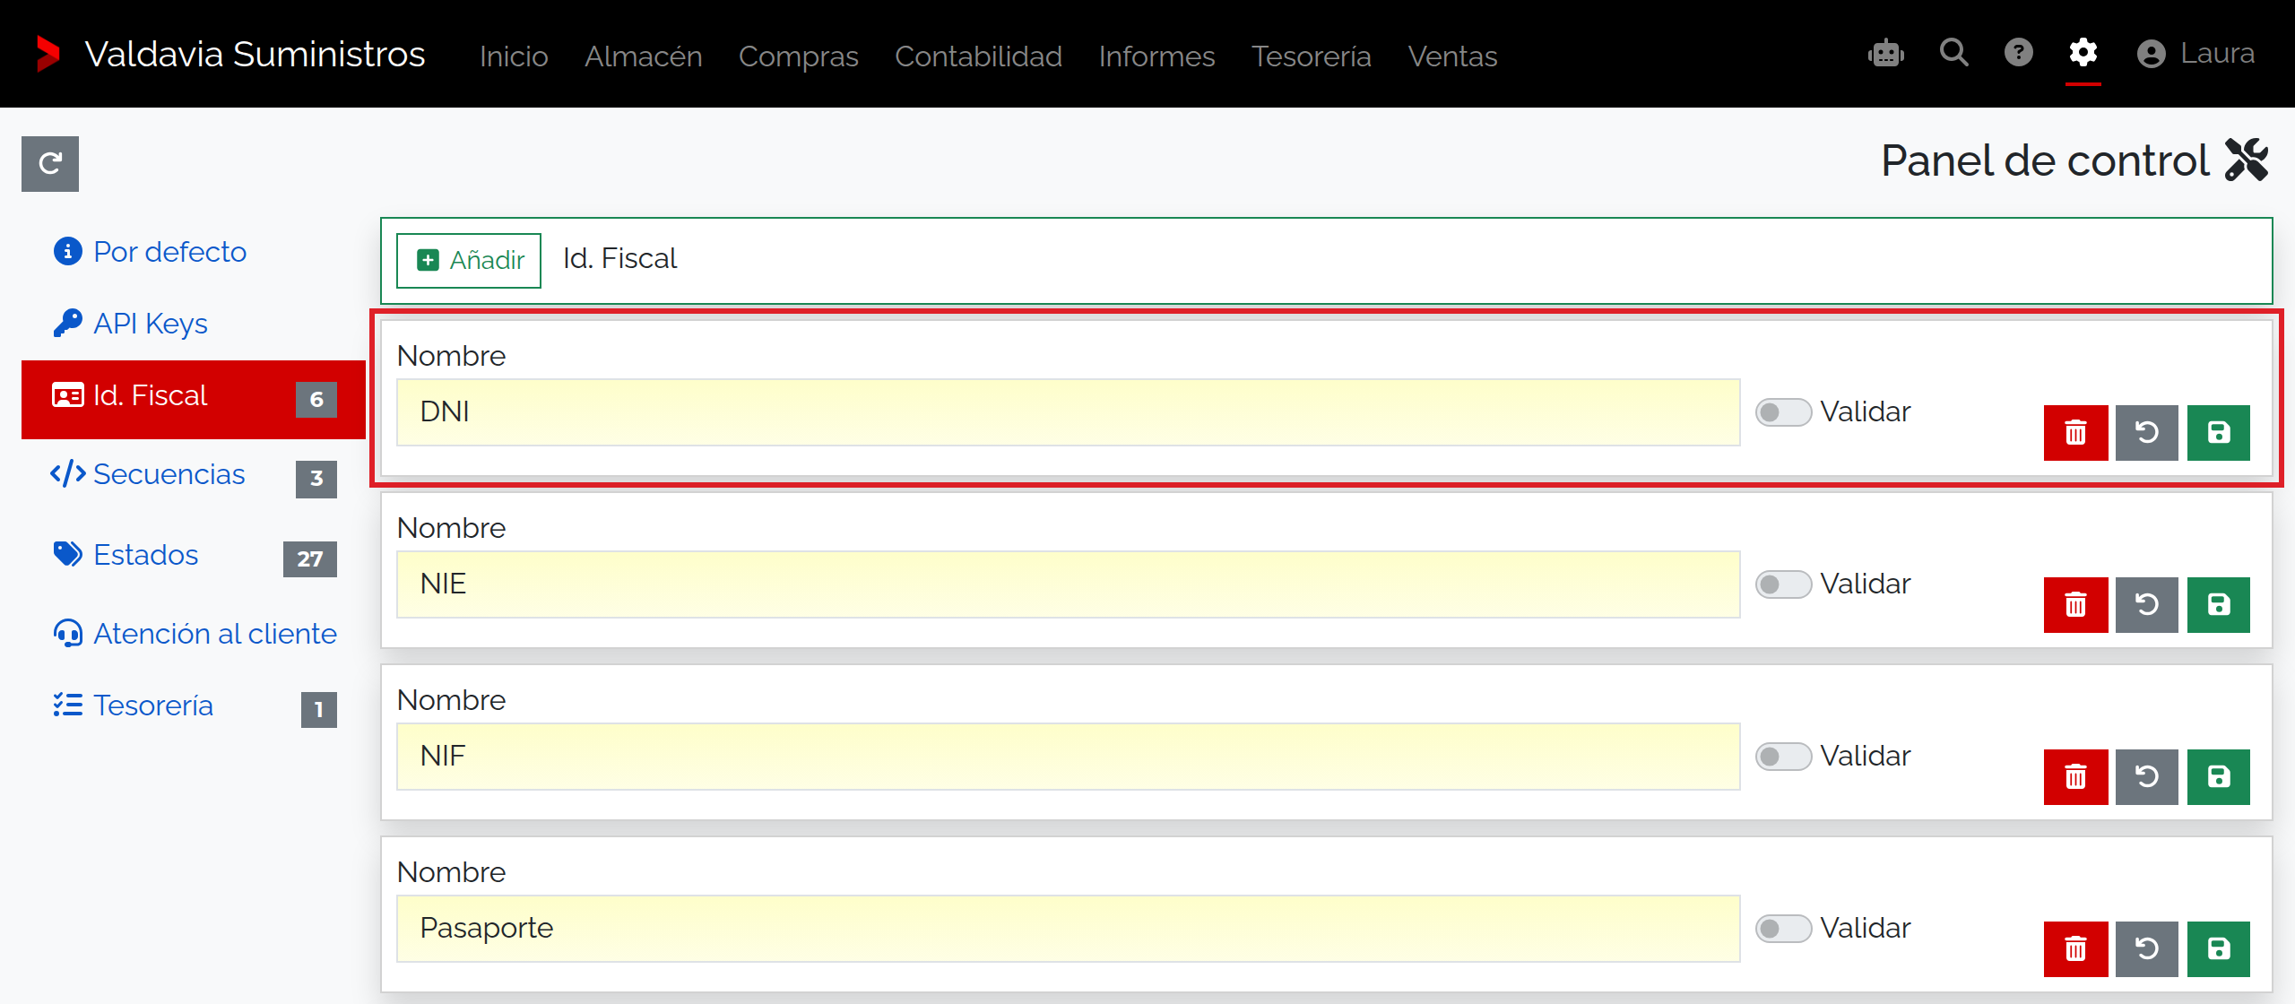Open the Tesorería top menu
Viewport: 2295px width, 1004px height.
tap(1312, 56)
